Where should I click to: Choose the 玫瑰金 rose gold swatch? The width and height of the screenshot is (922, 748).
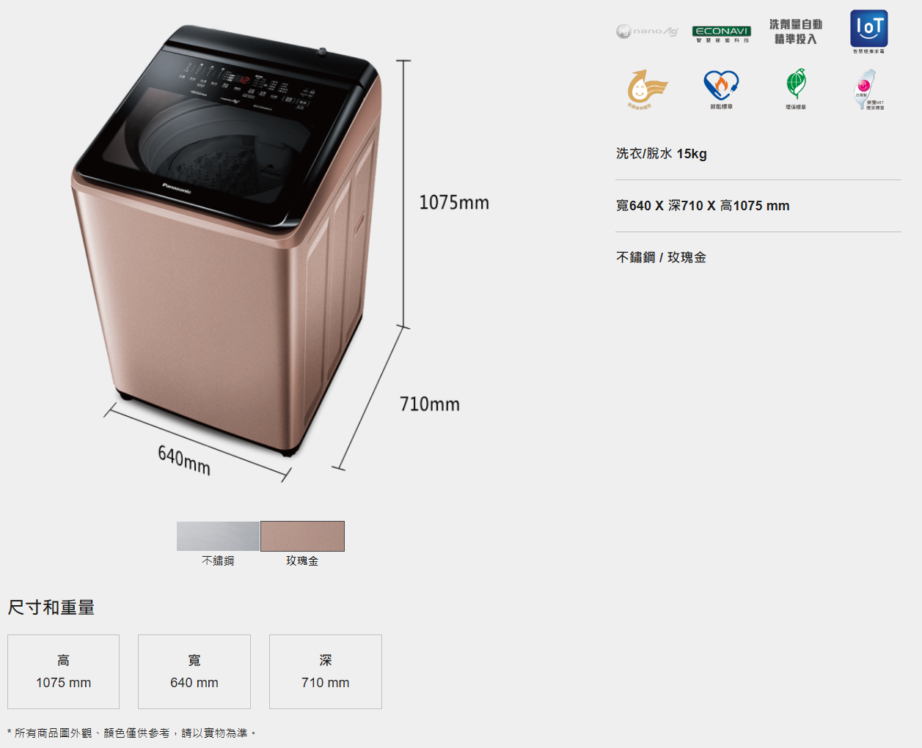302,536
